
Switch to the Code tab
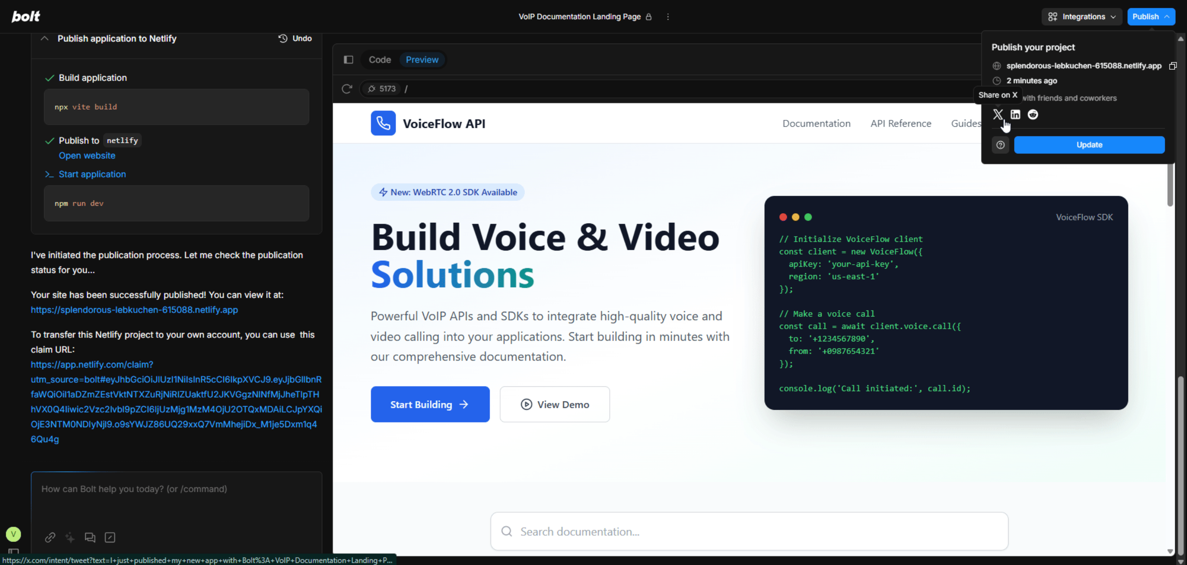coord(380,59)
